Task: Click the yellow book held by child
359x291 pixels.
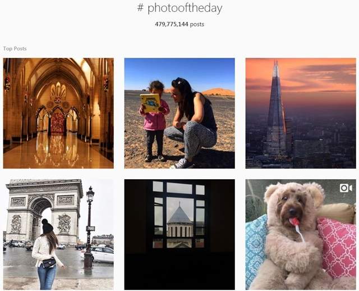Action: pos(150,103)
